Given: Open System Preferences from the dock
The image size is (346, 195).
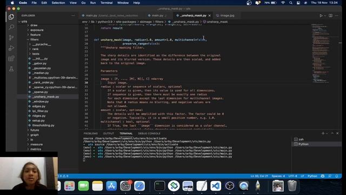Looking at the screenshot, I should [125, 186].
